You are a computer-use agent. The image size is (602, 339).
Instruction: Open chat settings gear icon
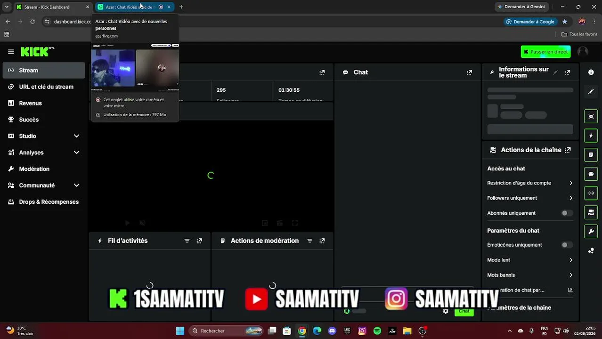tap(446, 311)
